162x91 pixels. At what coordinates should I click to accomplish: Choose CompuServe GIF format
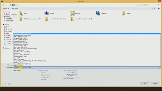click(87, 38)
